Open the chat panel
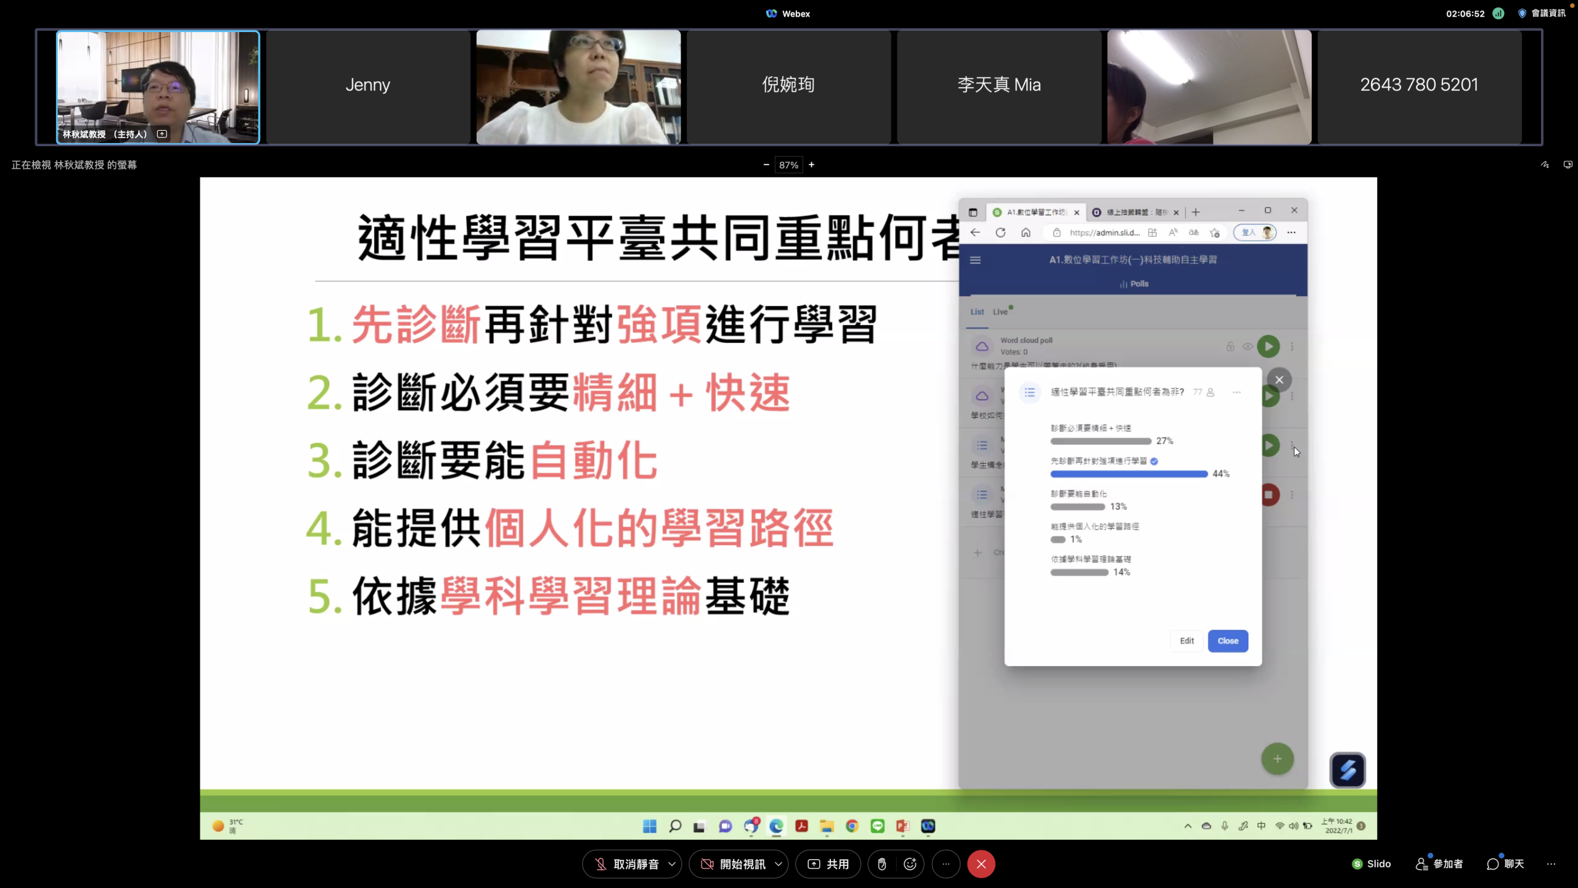 pyautogui.click(x=1505, y=864)
